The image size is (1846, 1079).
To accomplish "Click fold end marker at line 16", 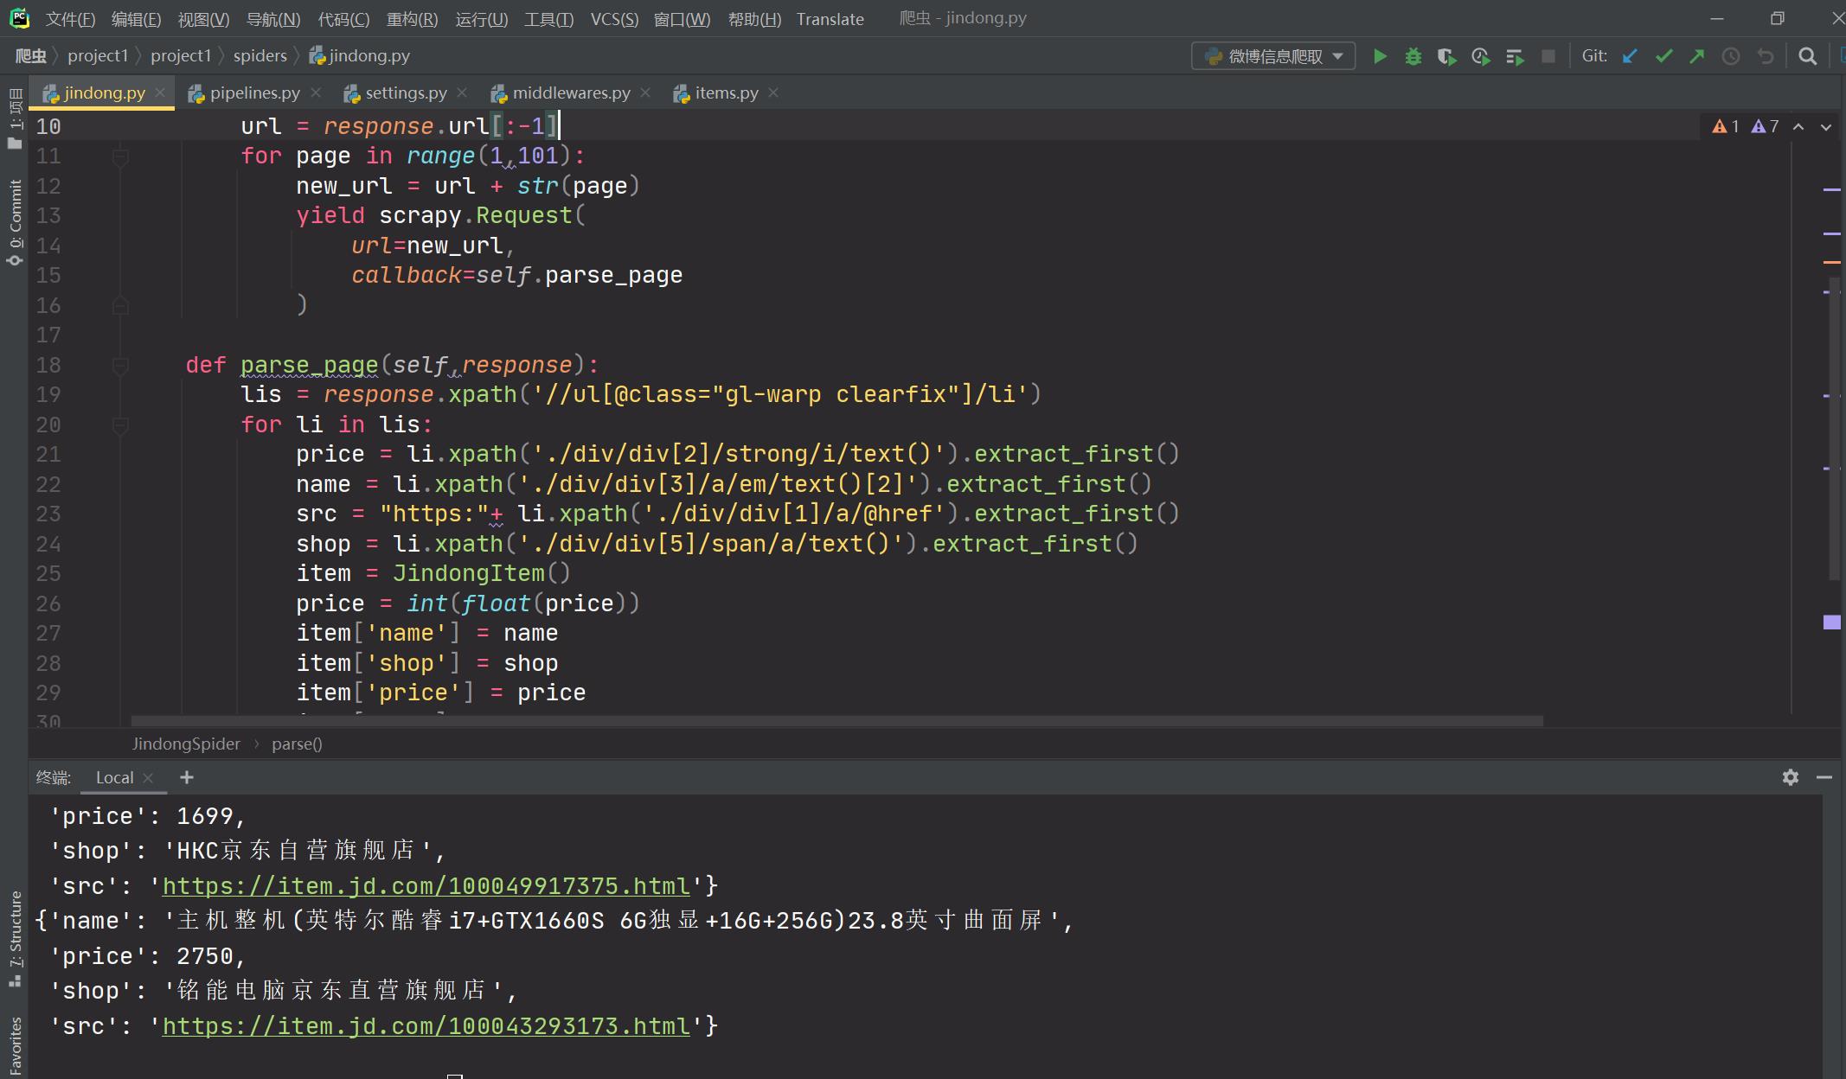I will click(x=121, y=305).
